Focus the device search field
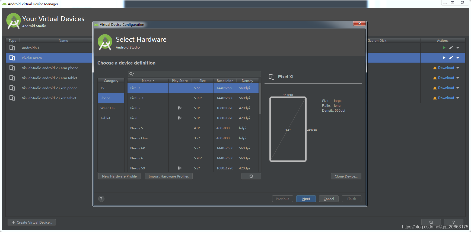The width and height of the screenshot is (471, 232). pyautogui.click(x=195, y=74)
